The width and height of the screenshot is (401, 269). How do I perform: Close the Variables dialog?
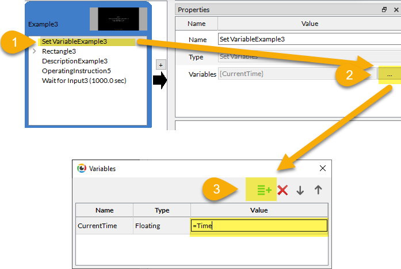322,168
